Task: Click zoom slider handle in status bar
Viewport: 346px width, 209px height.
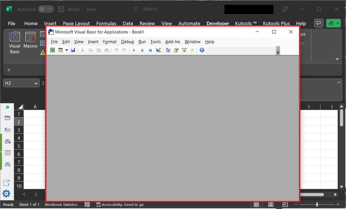Action: point(317,204)
